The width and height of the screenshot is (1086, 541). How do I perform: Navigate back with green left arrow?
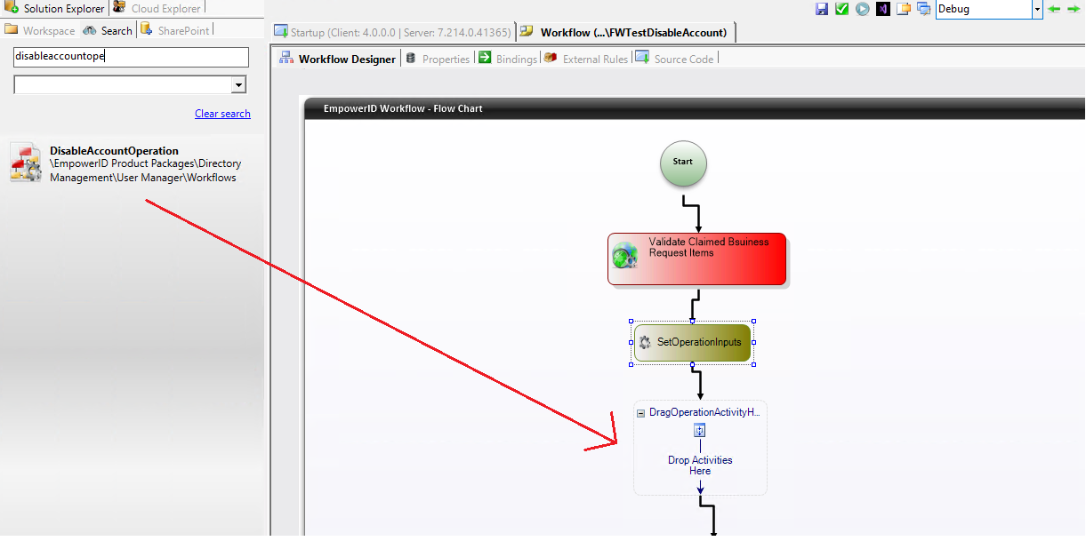click(1054, 9)
